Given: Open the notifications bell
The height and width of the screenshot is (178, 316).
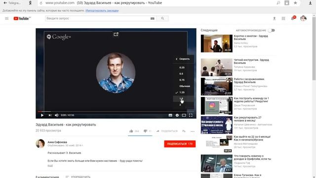Looking at the screenshot, I should point(293,18).
